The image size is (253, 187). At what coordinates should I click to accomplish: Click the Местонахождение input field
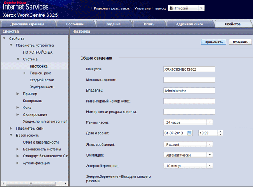[x=189, y=80]
